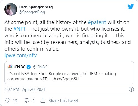
Task: Open the #NFT hashtag link
Action: click(x=19, y=29)
